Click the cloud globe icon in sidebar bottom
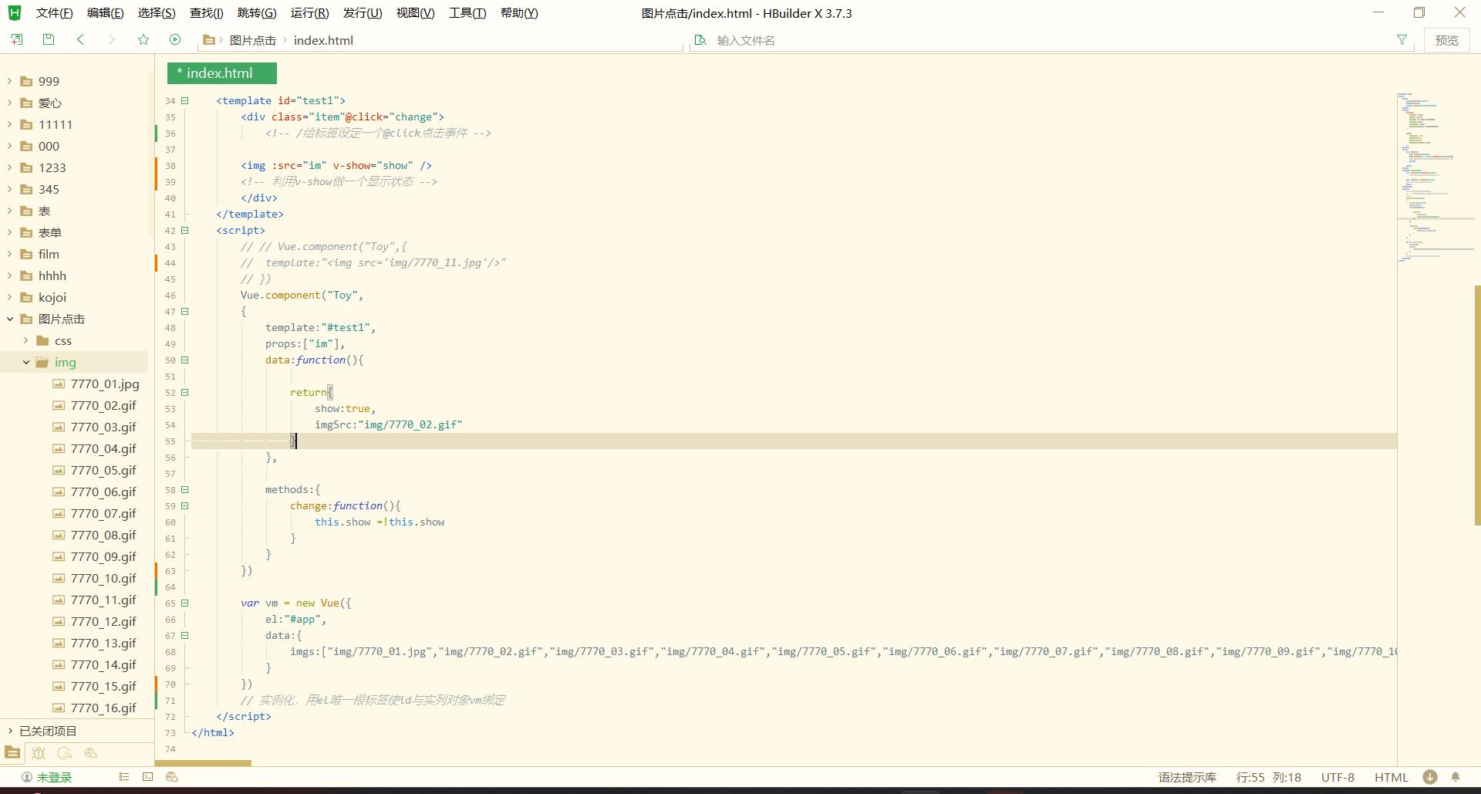This screenshot has width=1481, height=794. tap(91, 753)
